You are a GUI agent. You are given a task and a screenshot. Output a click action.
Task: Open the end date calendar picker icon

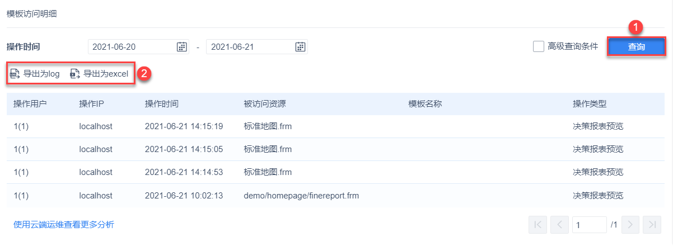coord(300,47)
